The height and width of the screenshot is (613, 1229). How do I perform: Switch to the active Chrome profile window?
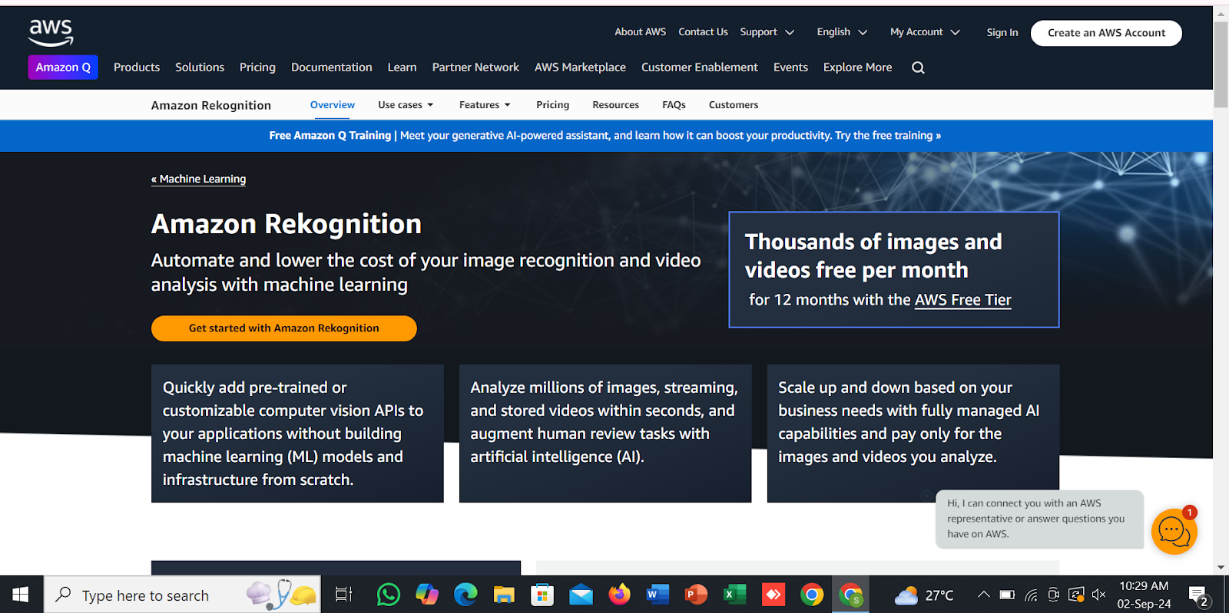point(850,595)
